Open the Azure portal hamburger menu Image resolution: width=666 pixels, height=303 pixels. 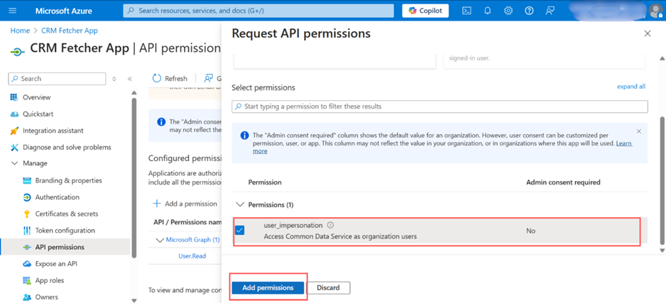tap(12, 11)
